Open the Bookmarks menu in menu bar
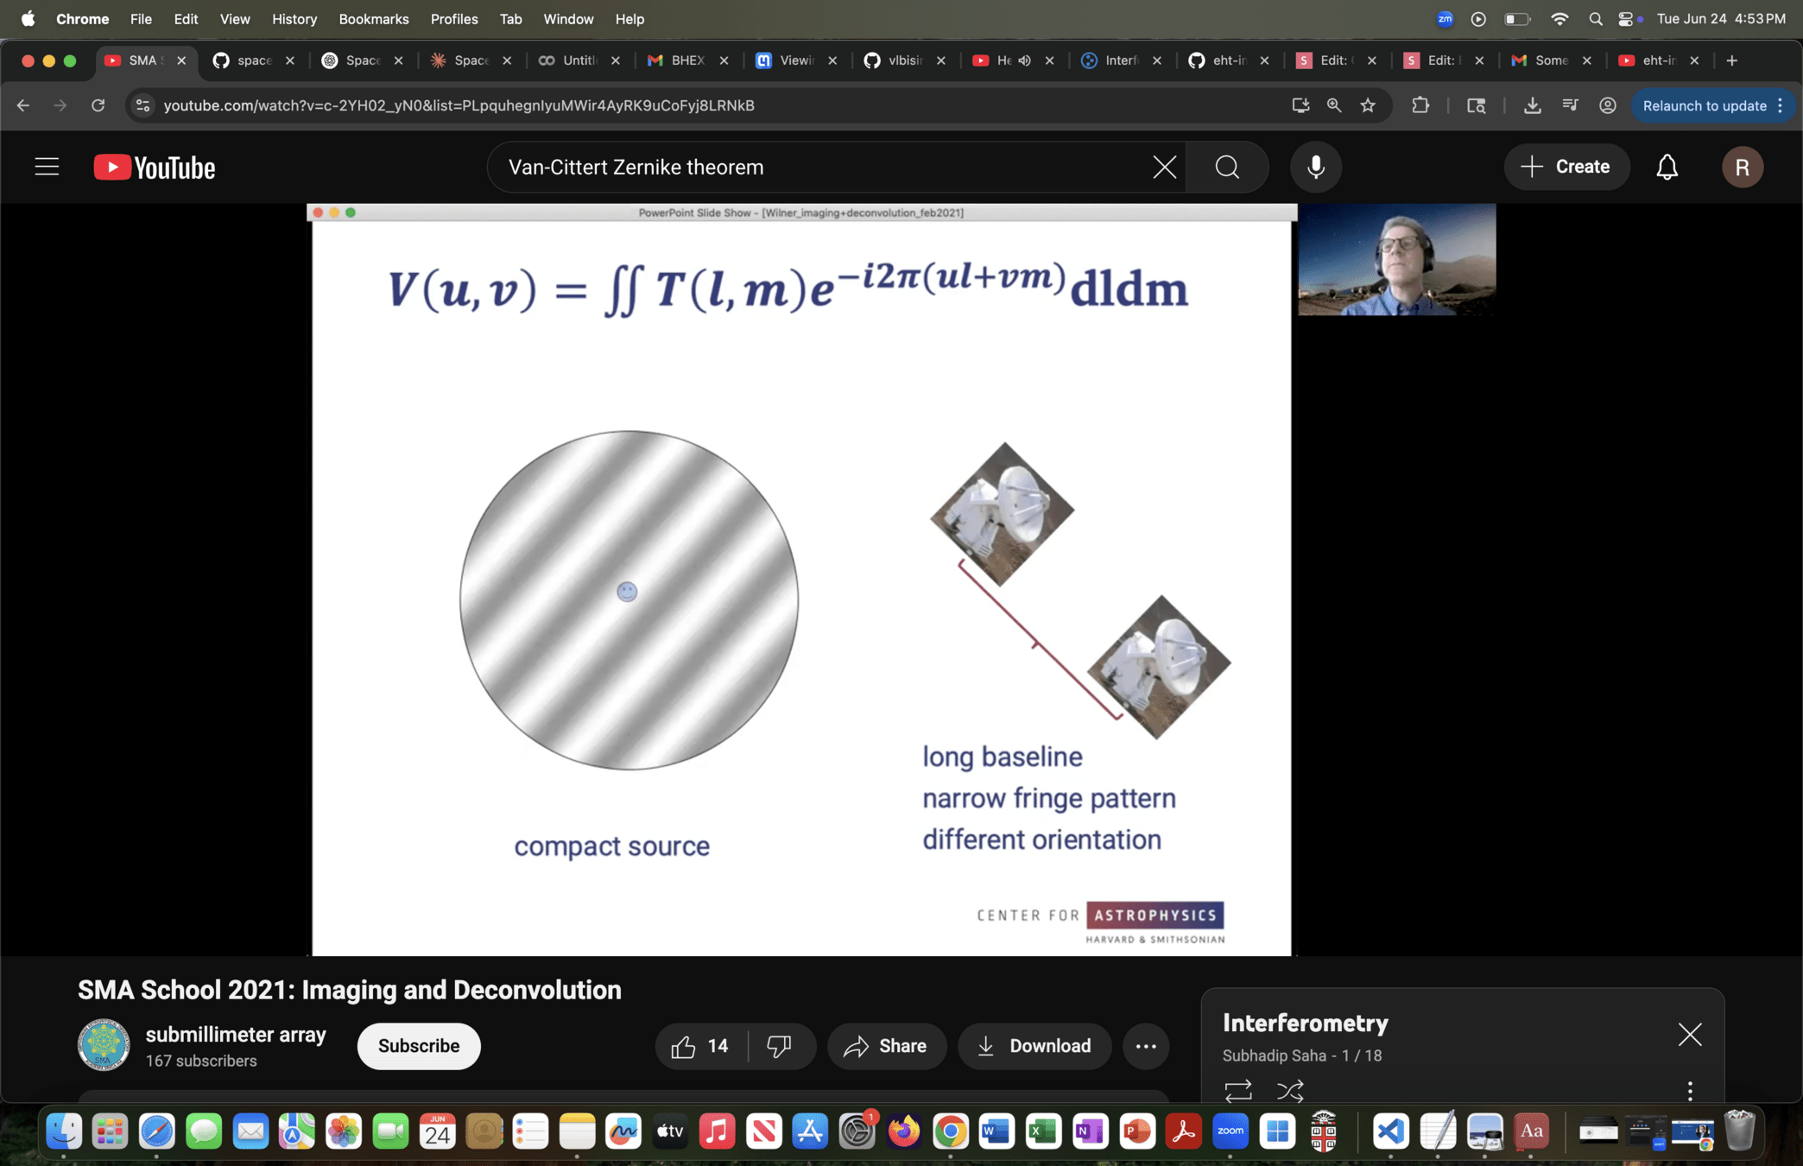This screenshot has height=1166, width=1803. pyautogui.click(x=373, y=19)
